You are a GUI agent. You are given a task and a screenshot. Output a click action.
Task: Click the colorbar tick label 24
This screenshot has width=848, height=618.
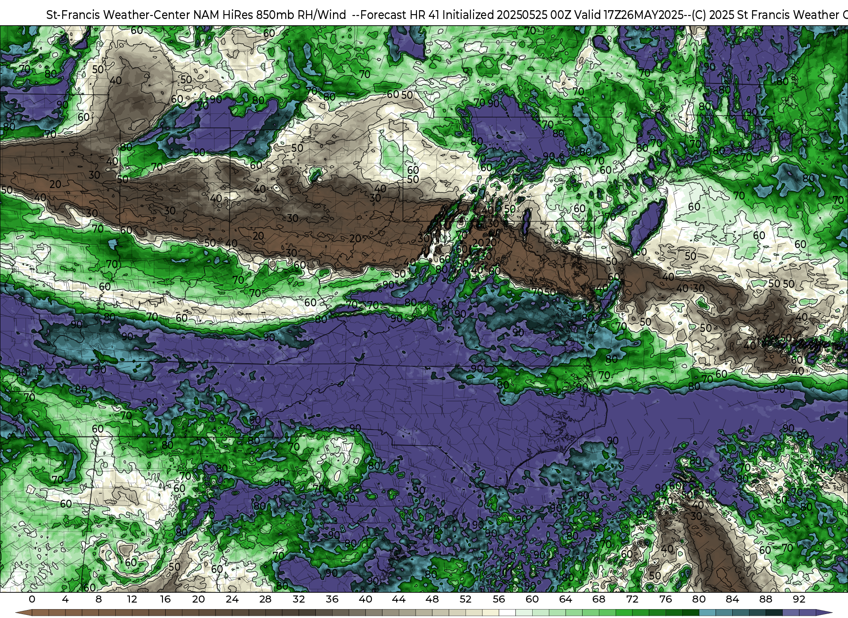[x=232, y=599]
